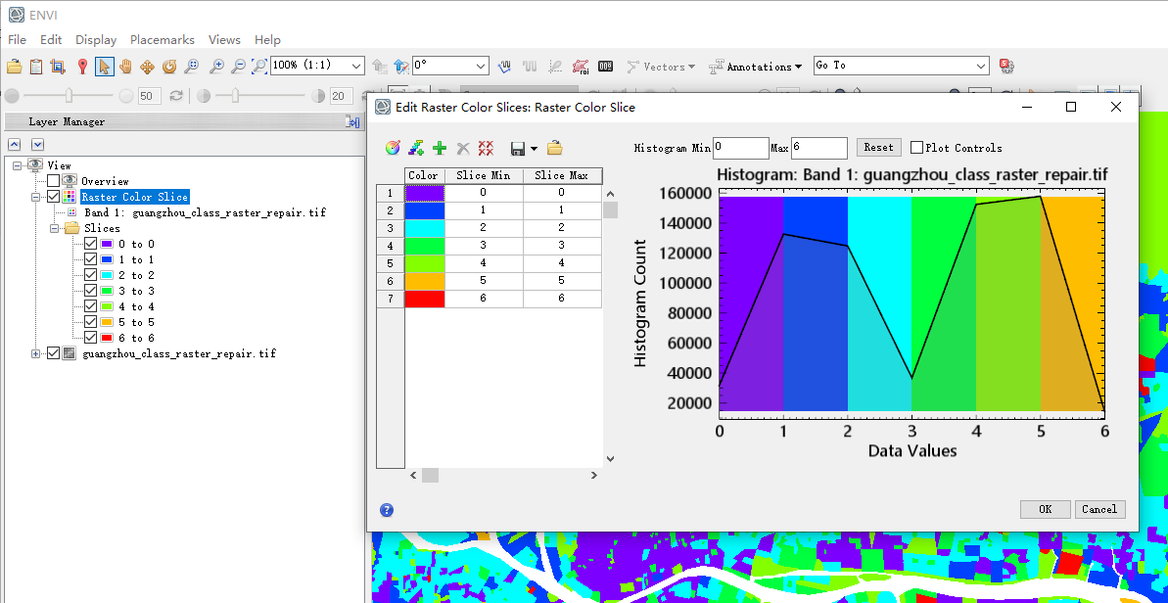Click the fixed Zoom Out minus magnifier
The height and width of the screenshot is (603, 1168).
[x=238, y=67]
